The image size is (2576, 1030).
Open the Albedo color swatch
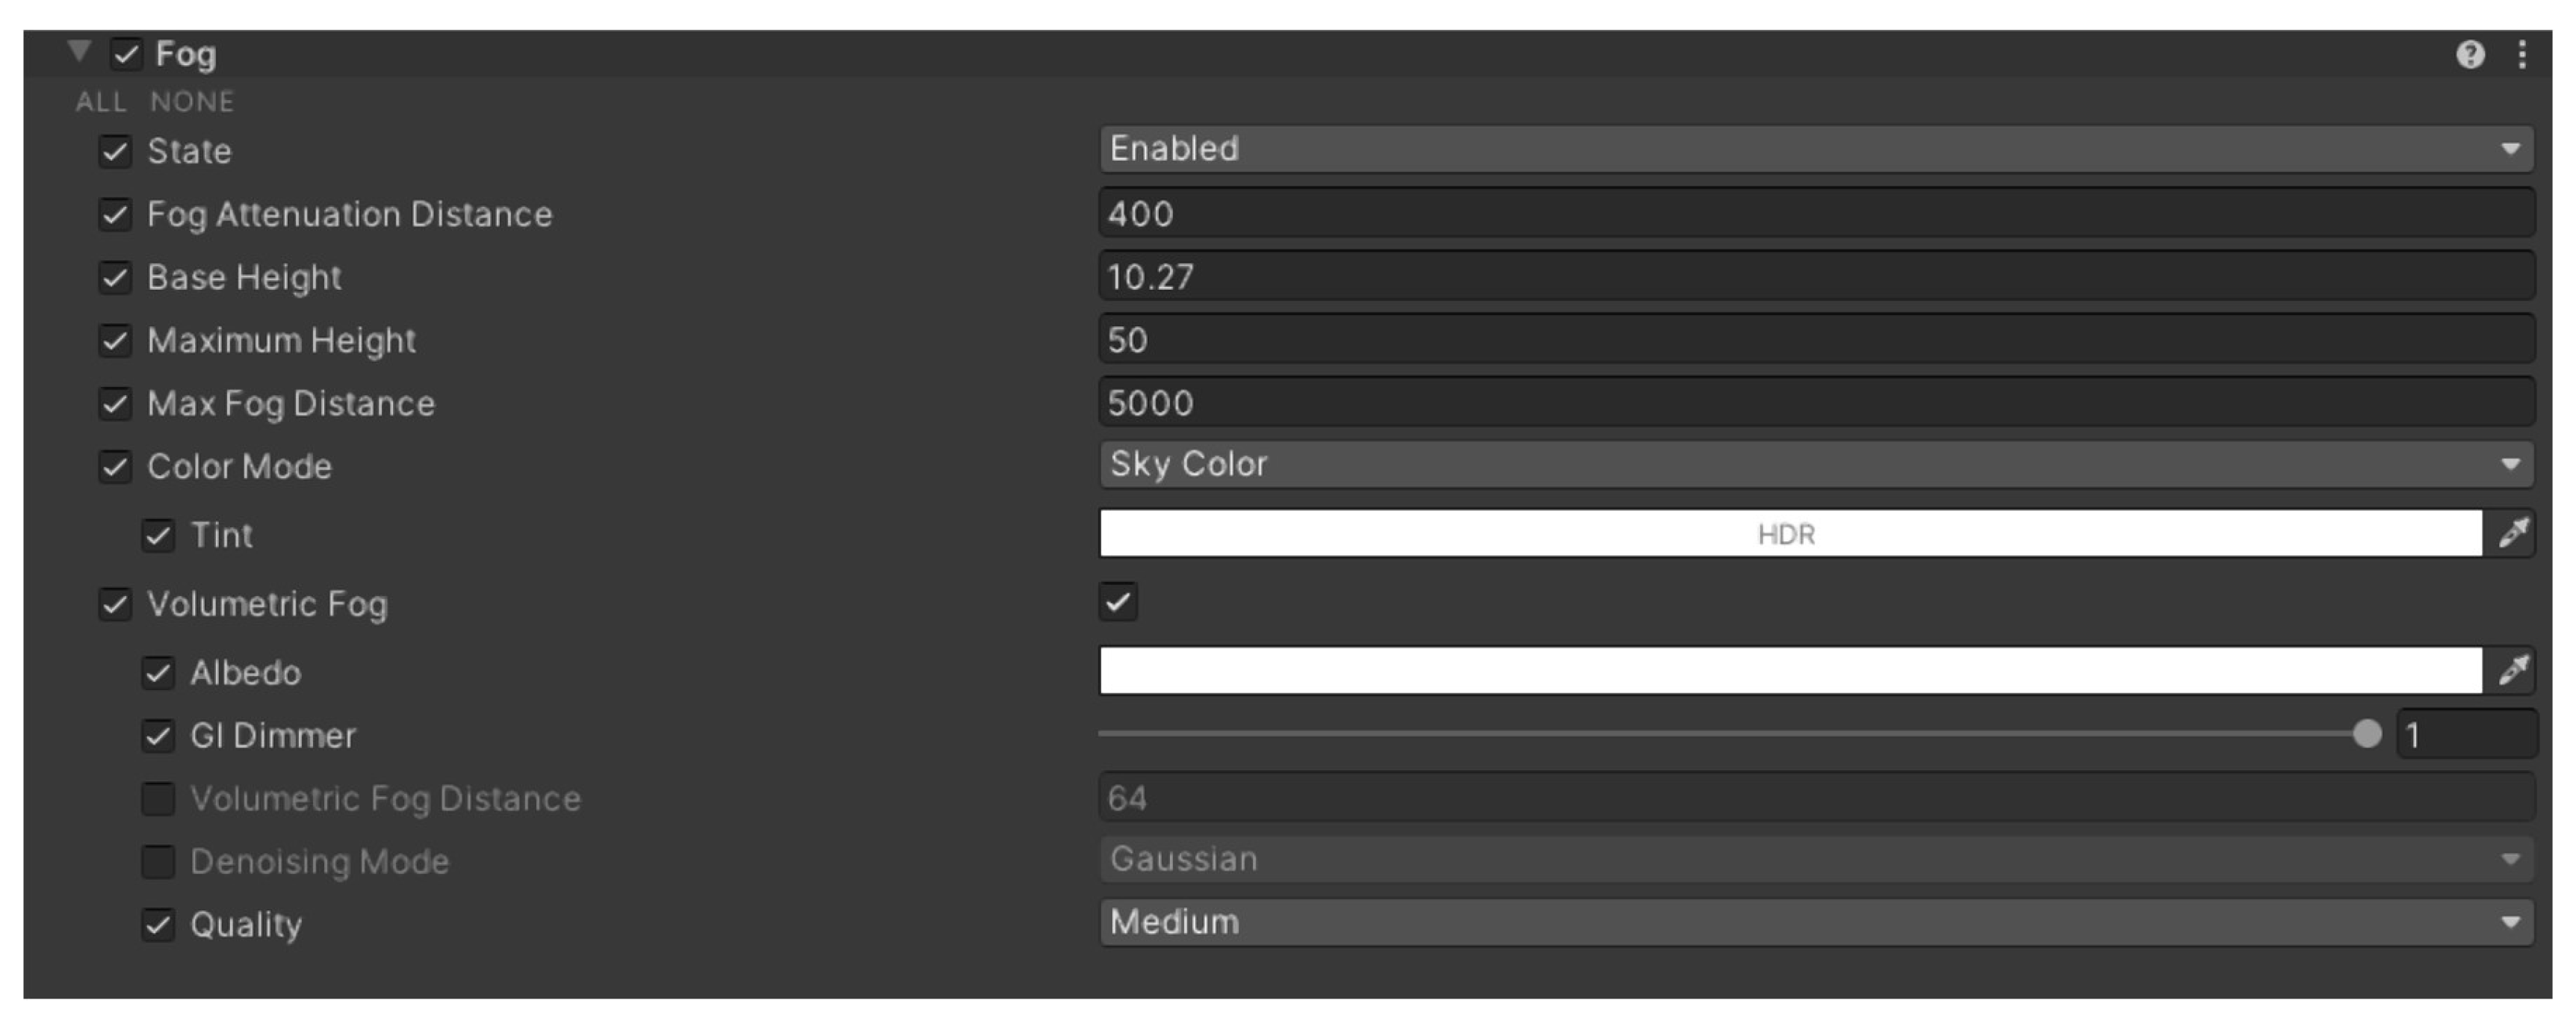(x=1790, y=672)
